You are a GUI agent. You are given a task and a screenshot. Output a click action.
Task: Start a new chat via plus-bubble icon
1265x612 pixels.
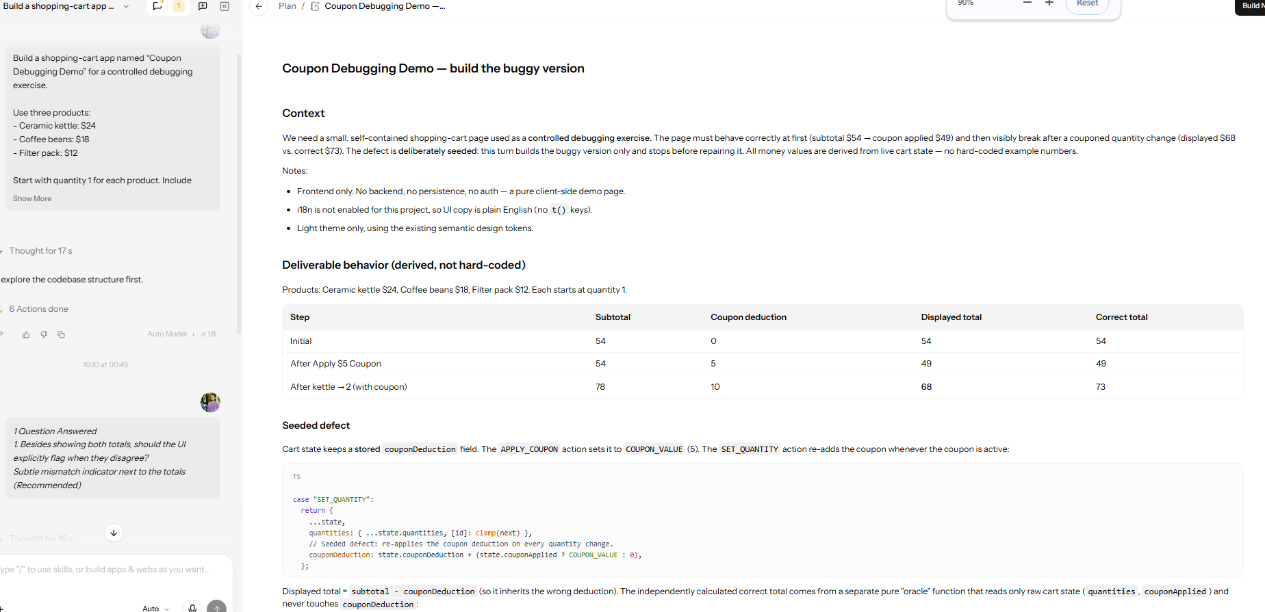[x=203, y=6]
